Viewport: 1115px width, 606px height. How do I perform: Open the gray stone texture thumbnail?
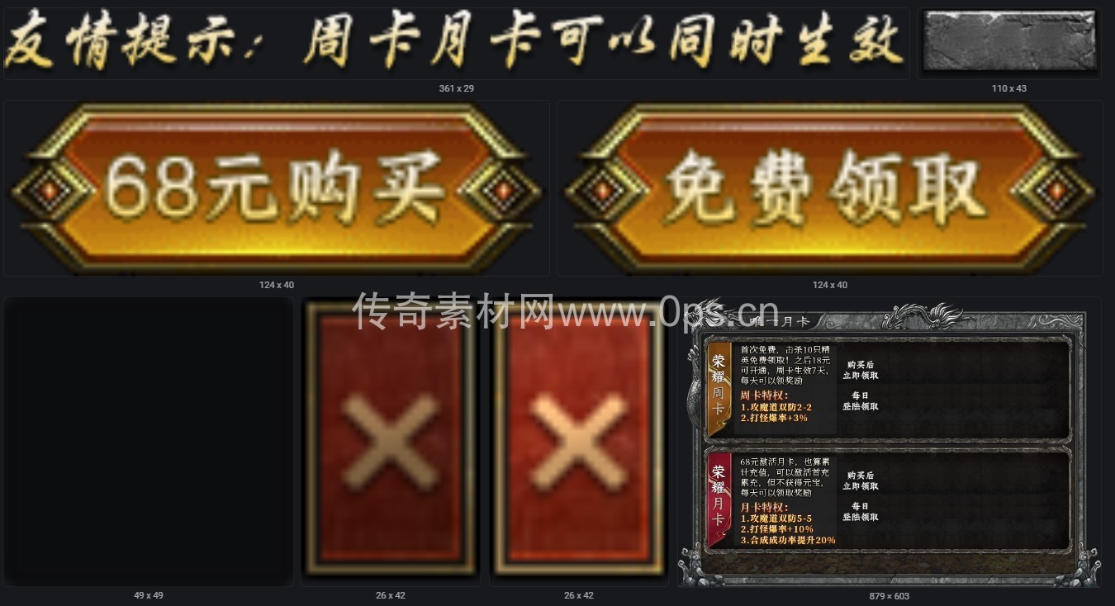(x=1009, y=41)
